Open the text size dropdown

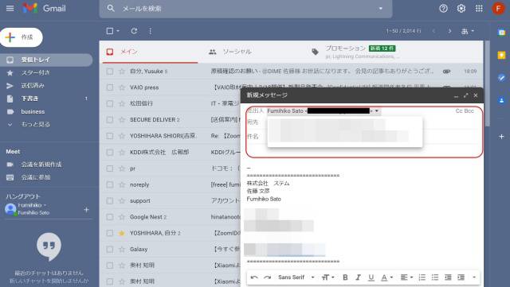[328, 277]
